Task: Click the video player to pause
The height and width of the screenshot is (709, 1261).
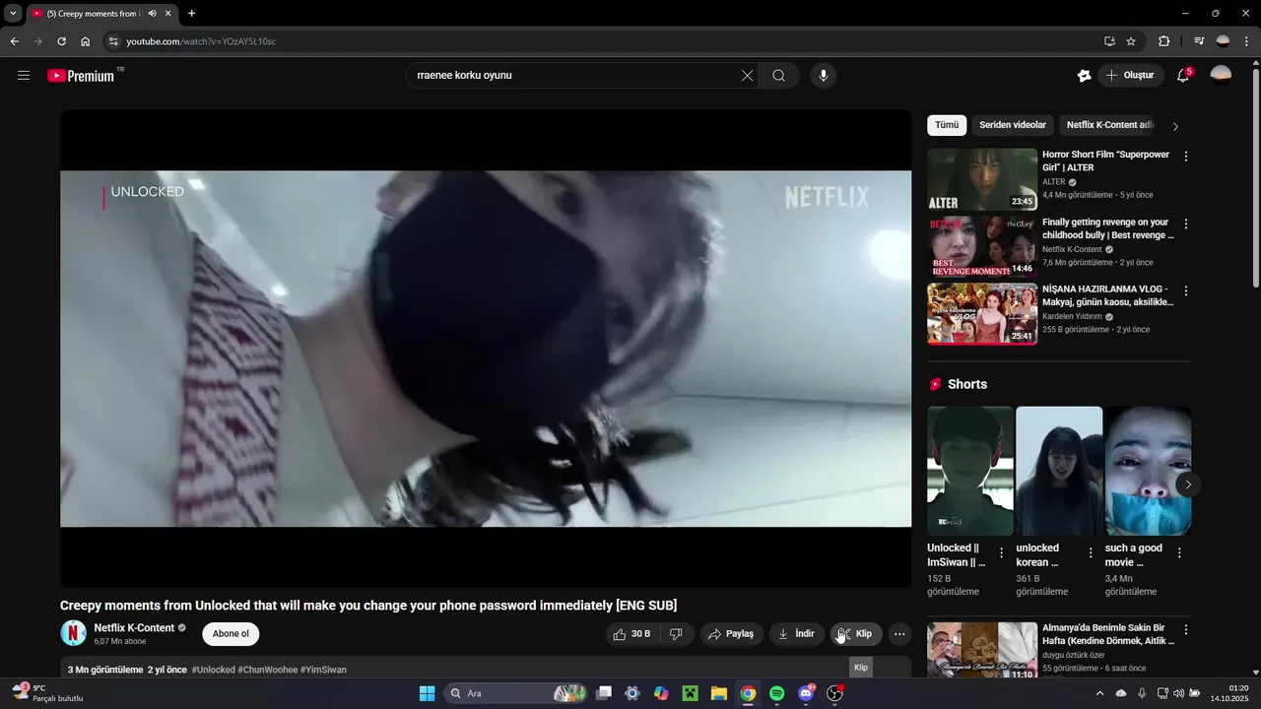Action: [486, 349]
